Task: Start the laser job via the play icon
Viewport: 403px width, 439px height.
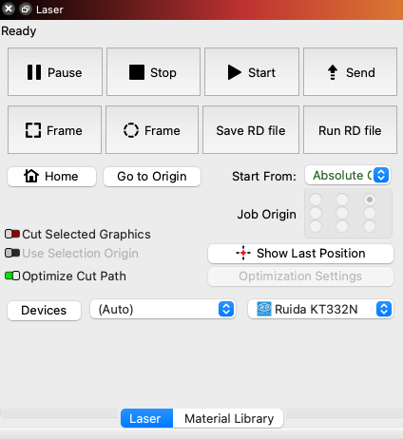Action: pos(252,72)
